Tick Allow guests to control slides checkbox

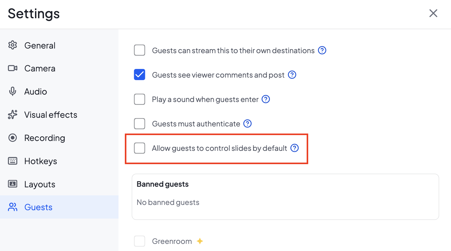pos(139,148)
